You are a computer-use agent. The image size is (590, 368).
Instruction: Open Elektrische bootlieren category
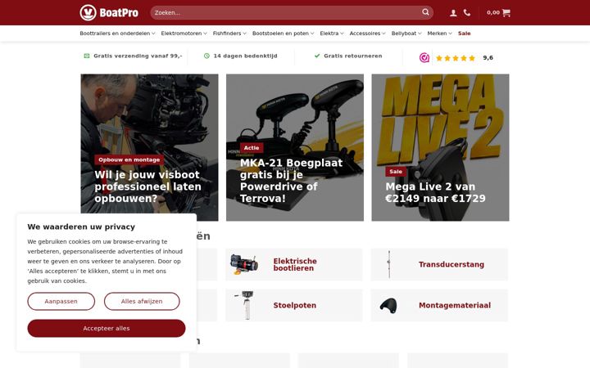tap(294, 264)
